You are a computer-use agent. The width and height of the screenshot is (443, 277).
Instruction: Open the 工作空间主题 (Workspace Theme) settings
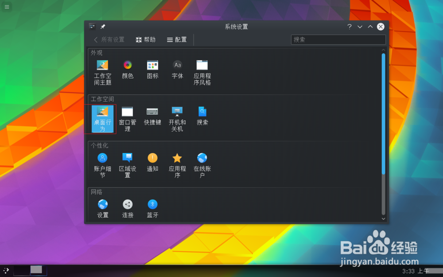pyautogui.click(x=102, y=71)
